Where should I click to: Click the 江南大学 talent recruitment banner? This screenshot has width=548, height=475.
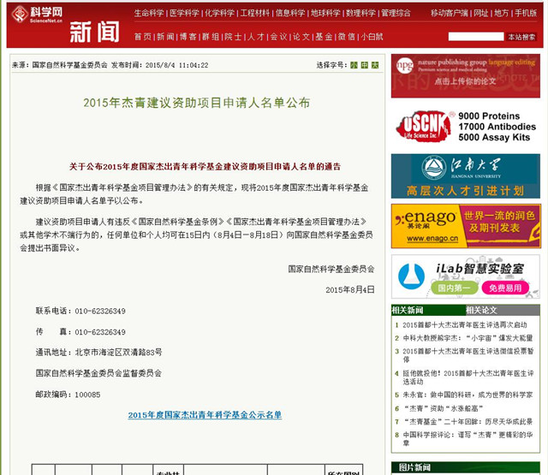coord(466,175)
